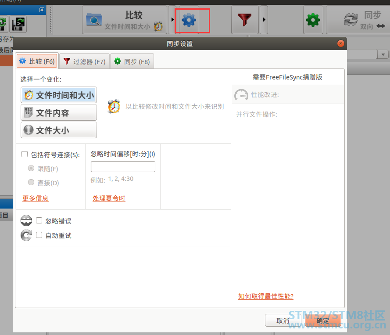Open the 更多信息 link
Viewport: 390px width, 335px height.
click(36, 198)
